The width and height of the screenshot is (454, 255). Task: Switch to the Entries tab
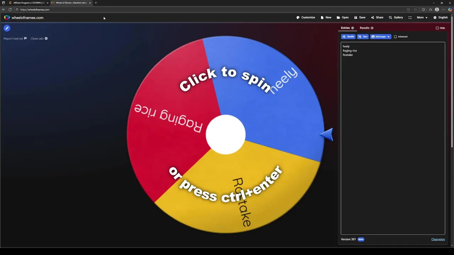pyautogui.click(x=347, y=28)
